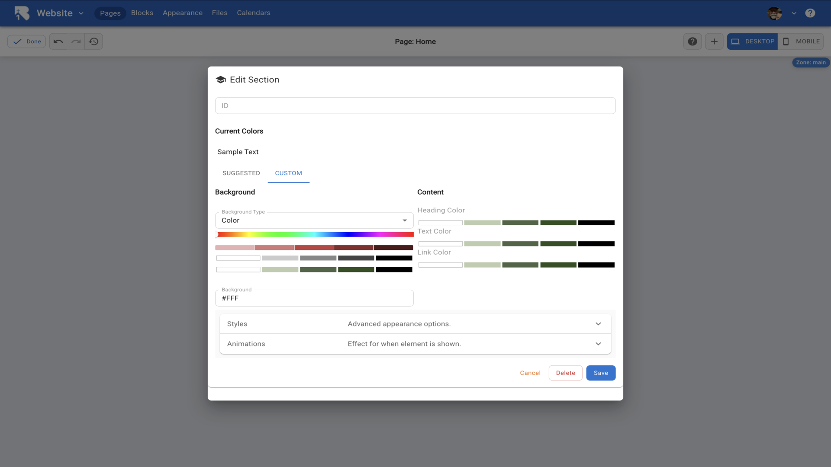Click the redo arrow icon
The height and width of the screenshot is (467, 831).
pos(76,42)
